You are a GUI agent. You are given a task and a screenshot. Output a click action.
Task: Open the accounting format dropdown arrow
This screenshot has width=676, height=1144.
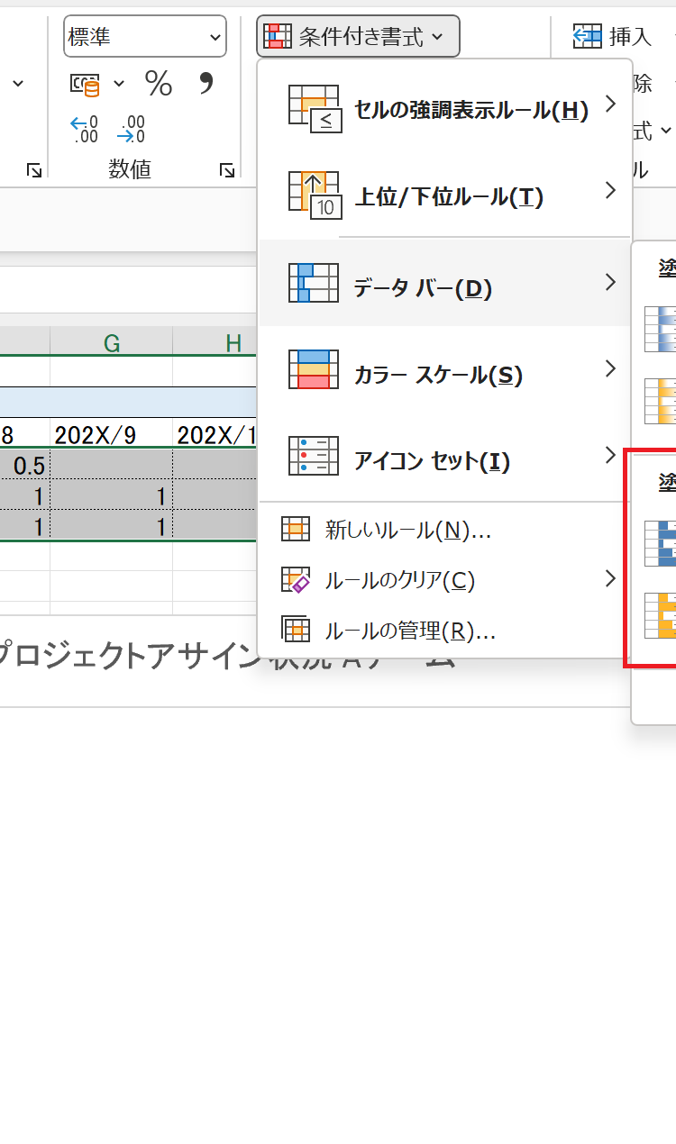point(119,84)
